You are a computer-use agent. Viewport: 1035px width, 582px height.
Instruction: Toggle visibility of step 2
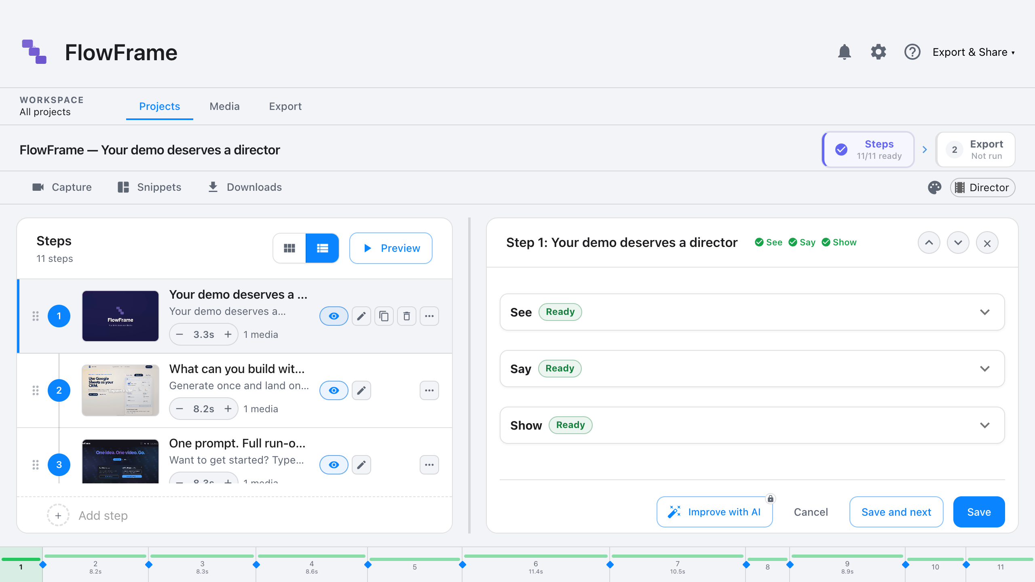point(334,390)
